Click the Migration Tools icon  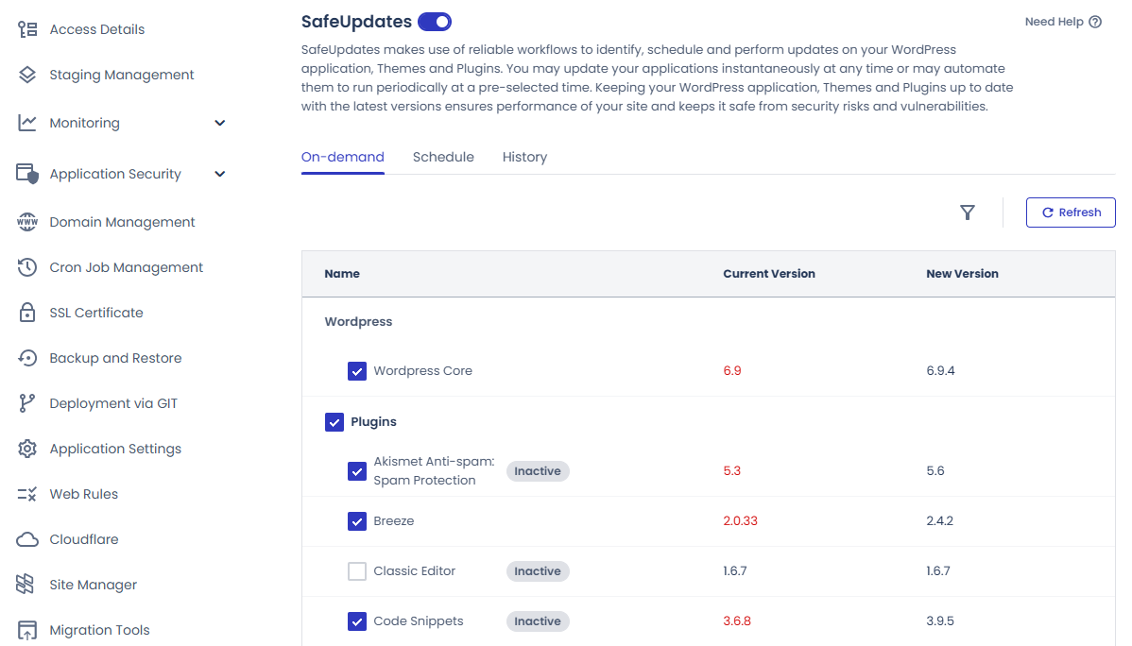point(27,630)
